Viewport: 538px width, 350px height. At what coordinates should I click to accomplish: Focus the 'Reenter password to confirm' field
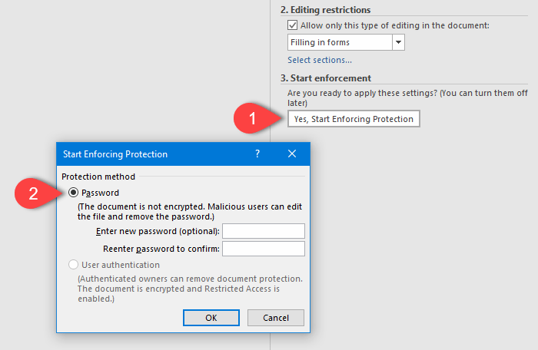pyautogui.click(x=264, y=249)
